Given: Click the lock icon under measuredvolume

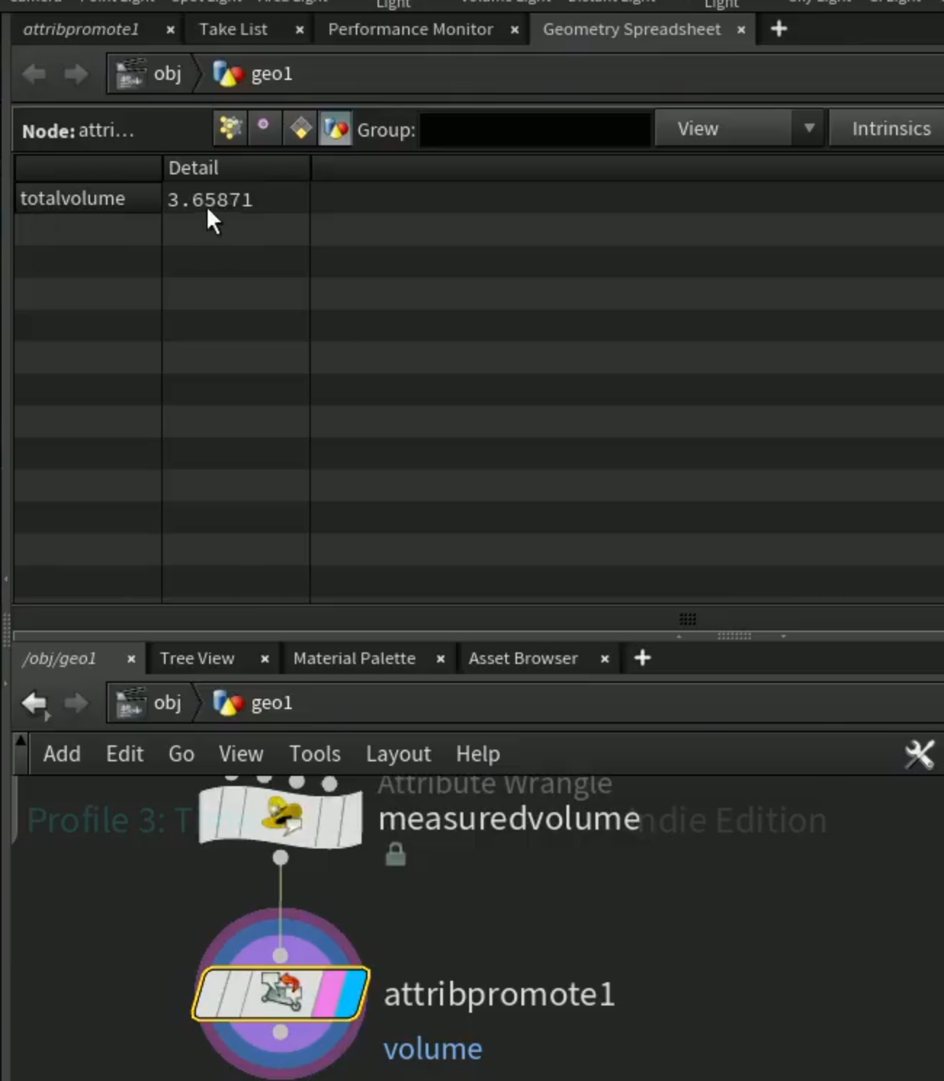Looking at the screenshot, I should (395, 854).
